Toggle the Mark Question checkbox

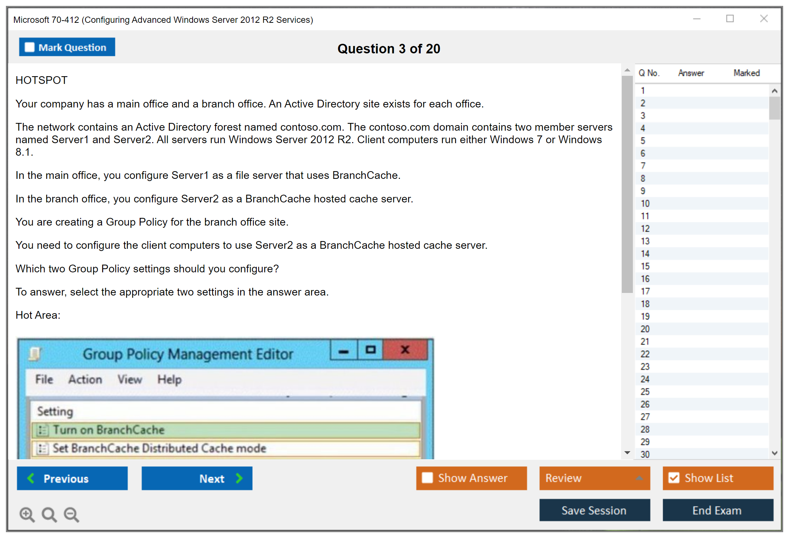29,47
